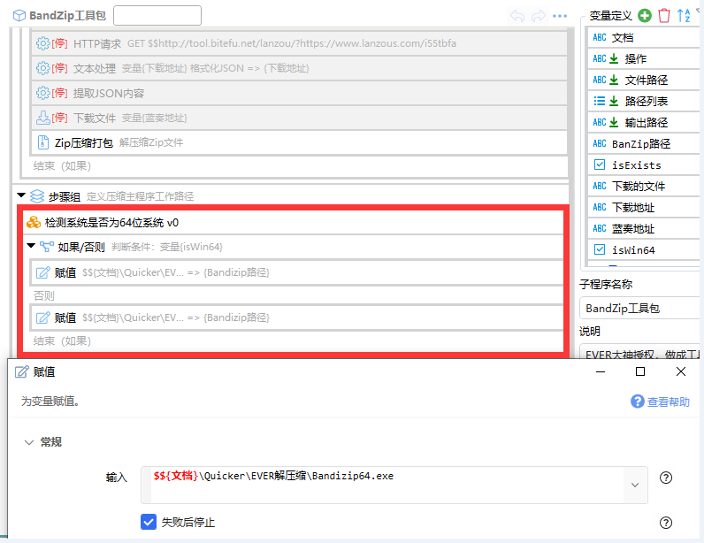The height and width of the screenshot is (543, 704).
Task: Open the 输入 field dropdown arrow
Action: [x=635, y=485]
